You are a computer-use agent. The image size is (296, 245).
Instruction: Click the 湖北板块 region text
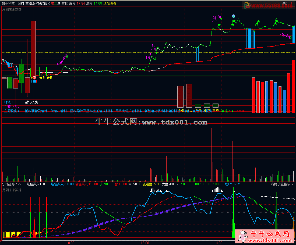(x=31, y=102)
